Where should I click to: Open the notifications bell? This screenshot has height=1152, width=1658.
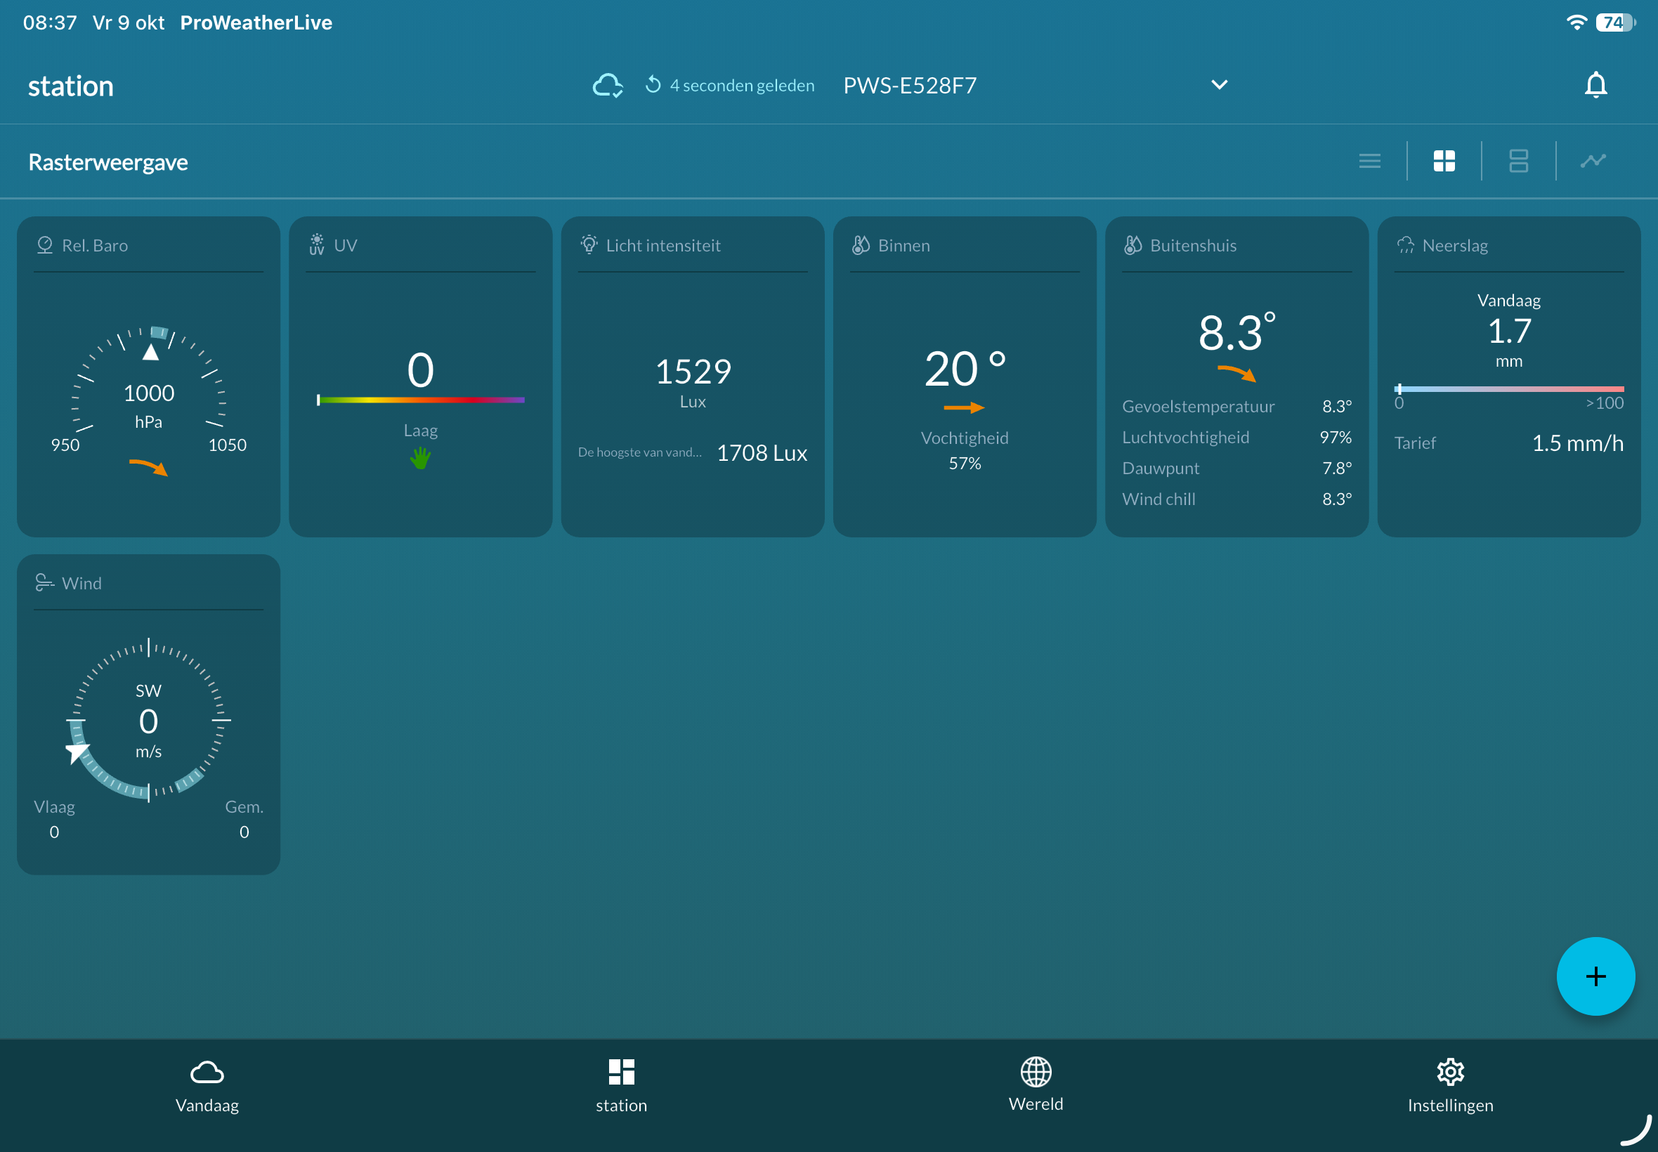click(1595, 85)
